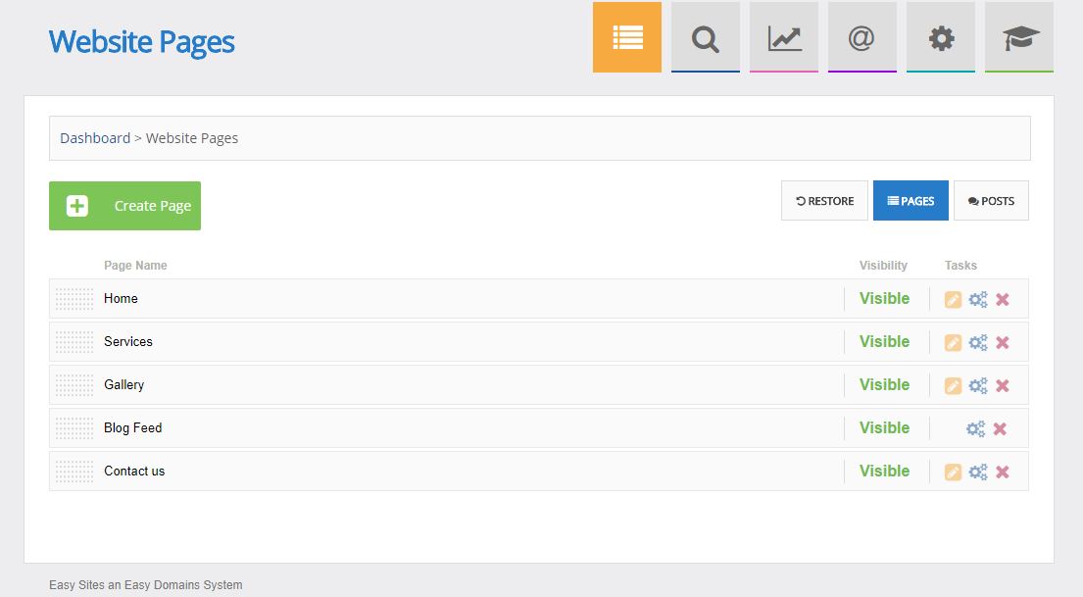Toggle Visible status for Contact us page

(884, 472)
